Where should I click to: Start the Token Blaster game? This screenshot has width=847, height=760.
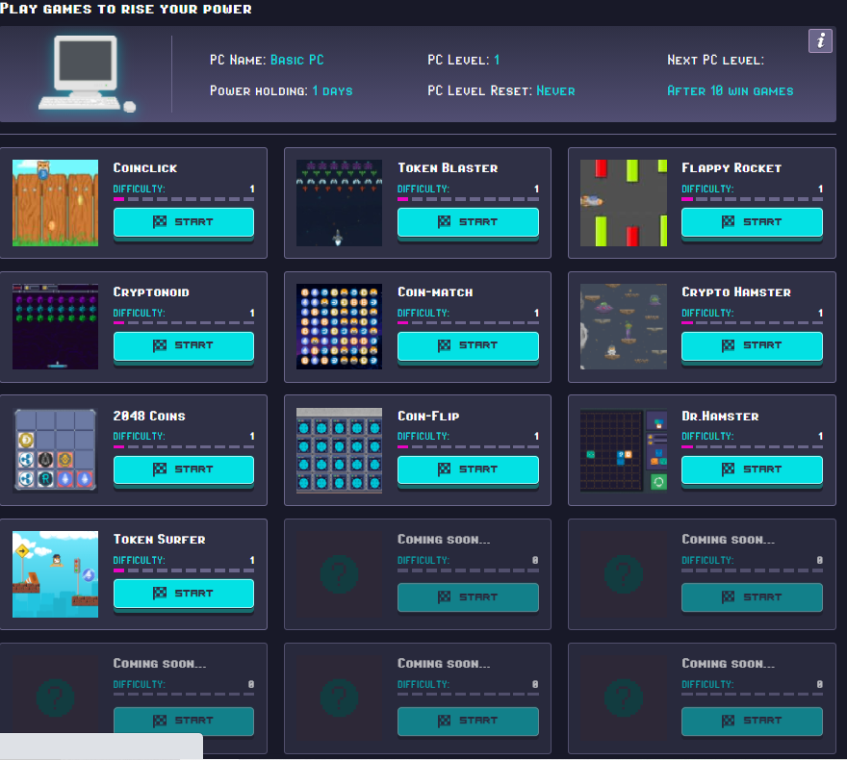click(x=468, y=222)
